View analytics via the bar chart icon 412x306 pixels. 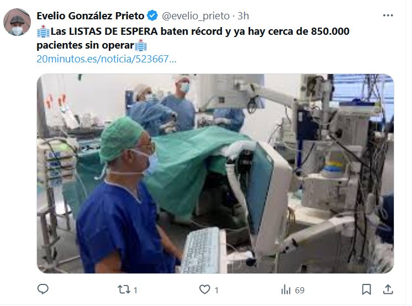[286, 289]
